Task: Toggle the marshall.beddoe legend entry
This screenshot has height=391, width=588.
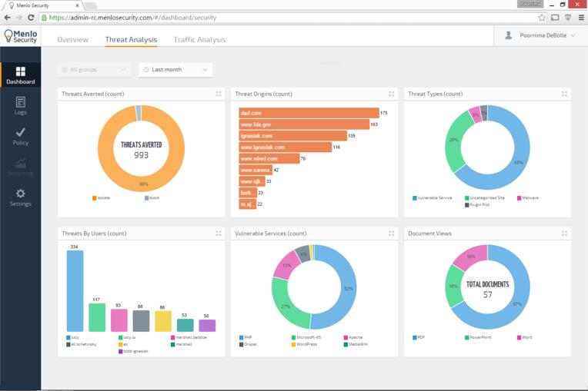Action: click(189, 337)
